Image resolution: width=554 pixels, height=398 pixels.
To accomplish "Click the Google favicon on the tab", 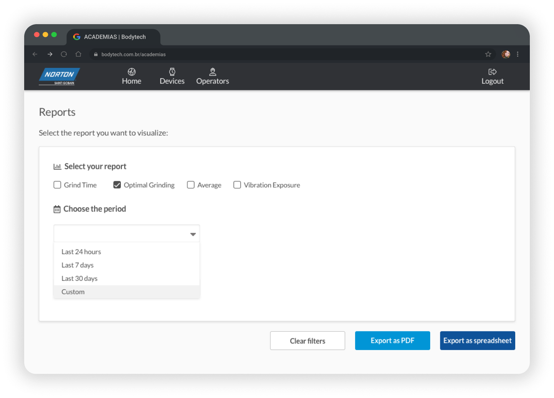I will pyautogui.click(x=77, y=37).
